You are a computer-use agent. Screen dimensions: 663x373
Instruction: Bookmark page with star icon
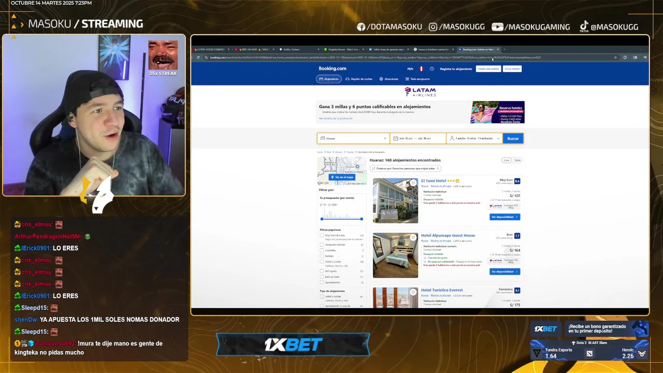(615, 58)
